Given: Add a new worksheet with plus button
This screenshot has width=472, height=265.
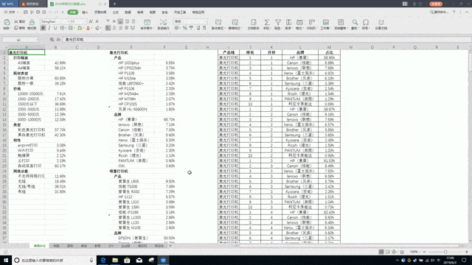Looking at the screenshot, I should [170, 246].
